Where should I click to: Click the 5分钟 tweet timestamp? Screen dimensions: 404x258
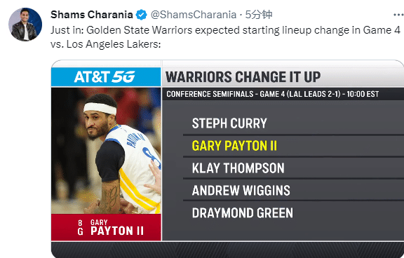pos(259,15)
